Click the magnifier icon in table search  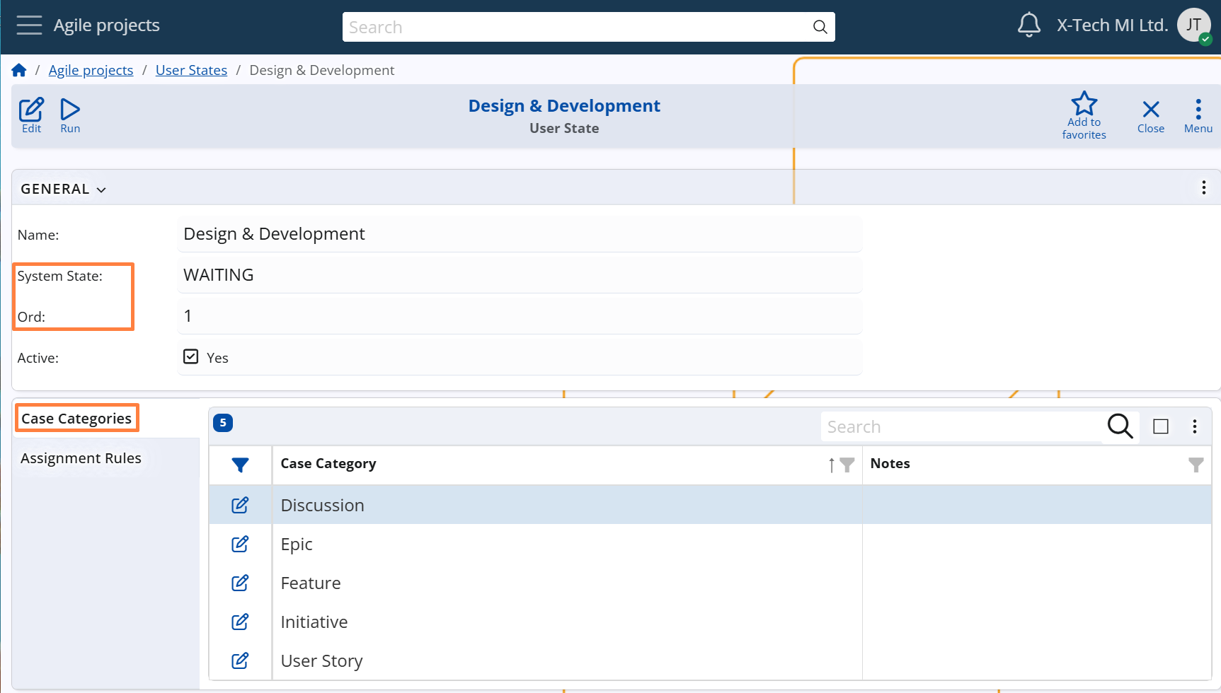point(1120,426)
